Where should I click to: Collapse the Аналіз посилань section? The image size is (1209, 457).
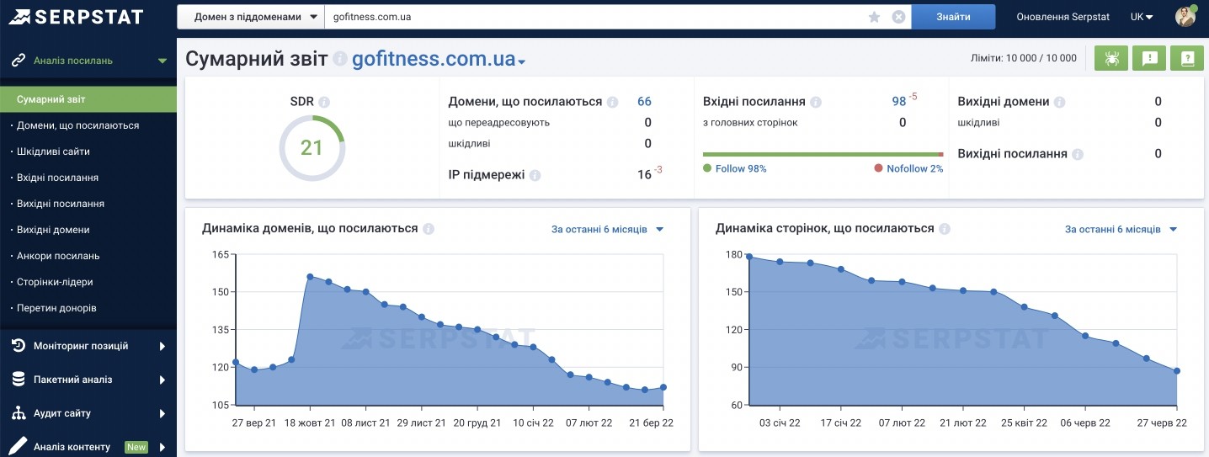tap(162, 61)
